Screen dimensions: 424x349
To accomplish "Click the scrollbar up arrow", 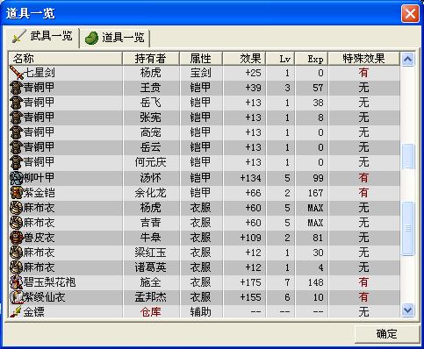I will 407,60.
